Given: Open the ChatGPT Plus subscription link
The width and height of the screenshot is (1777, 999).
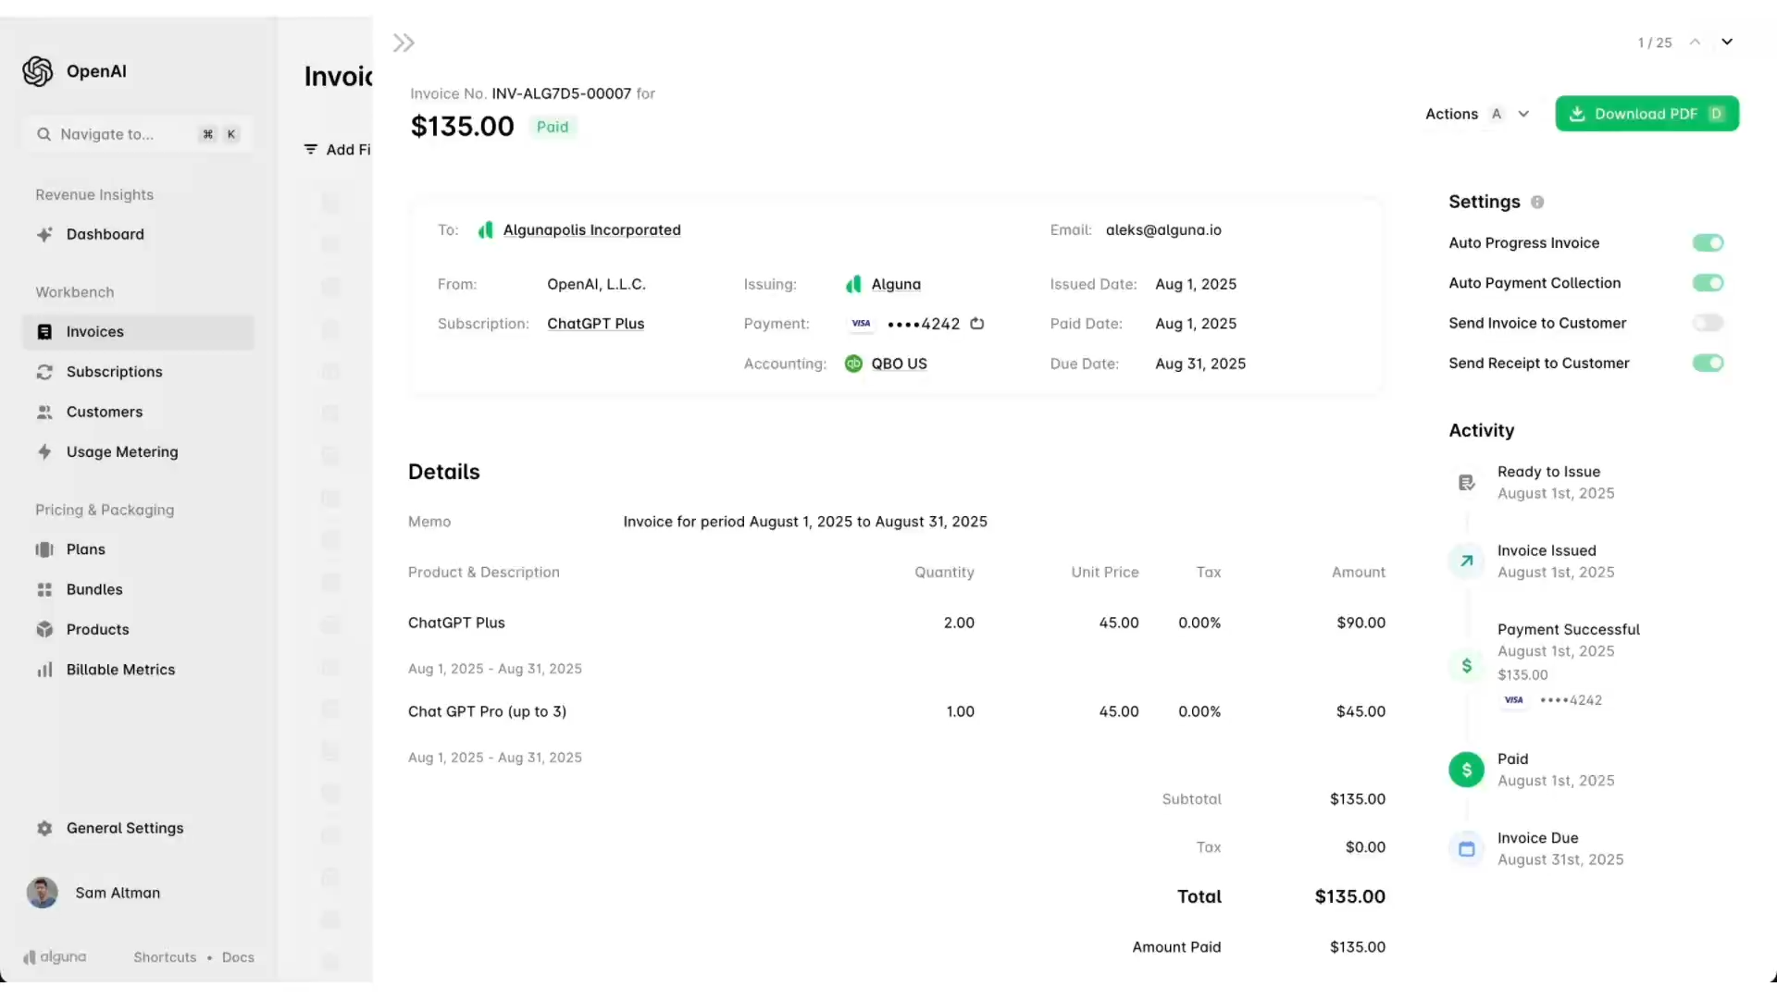Looking at the screenshot, I should [595, 324].
